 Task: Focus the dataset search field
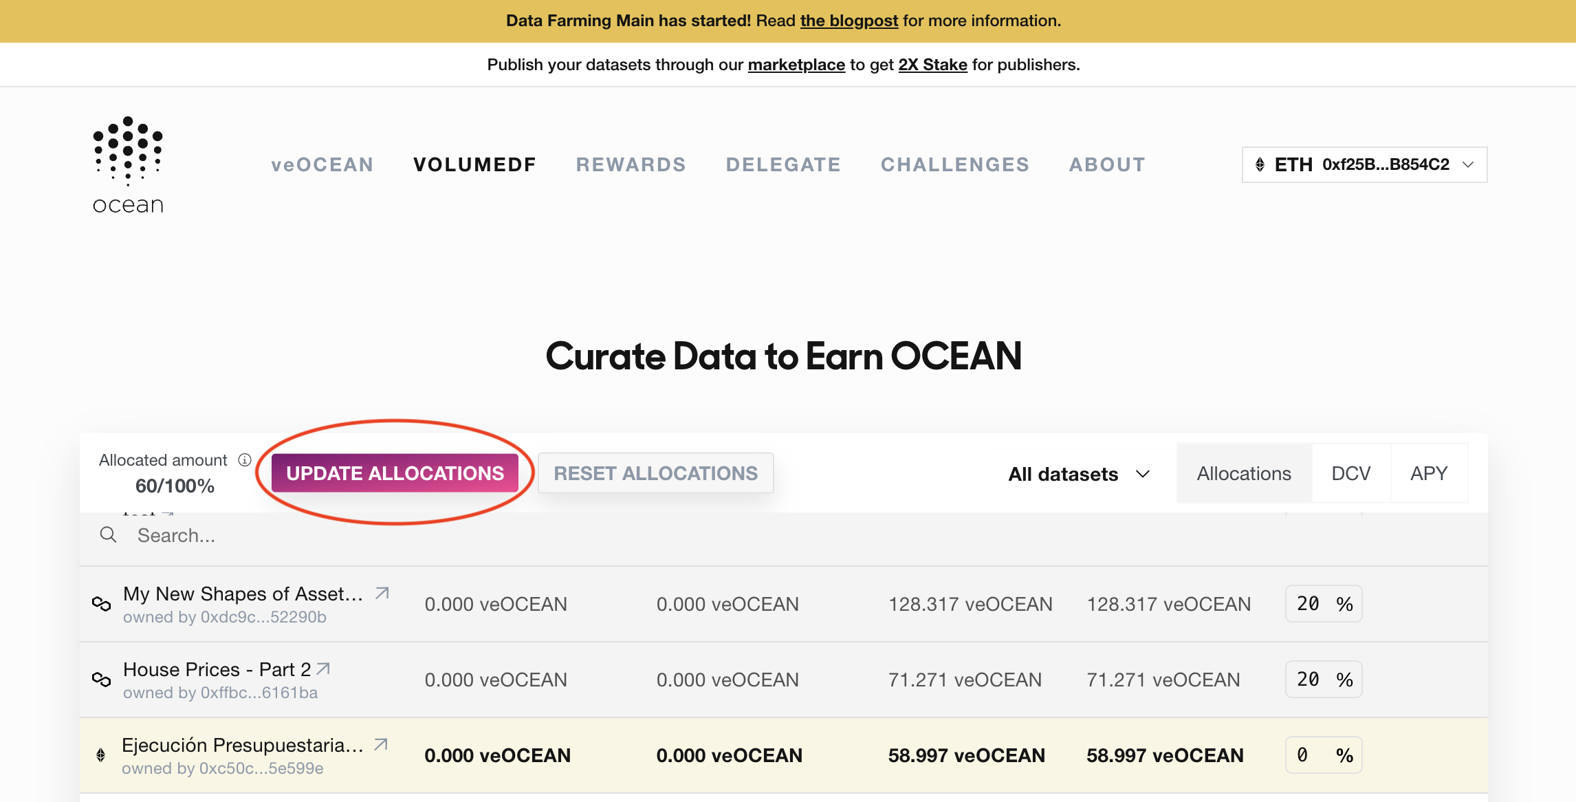click(x=413, y=535)
